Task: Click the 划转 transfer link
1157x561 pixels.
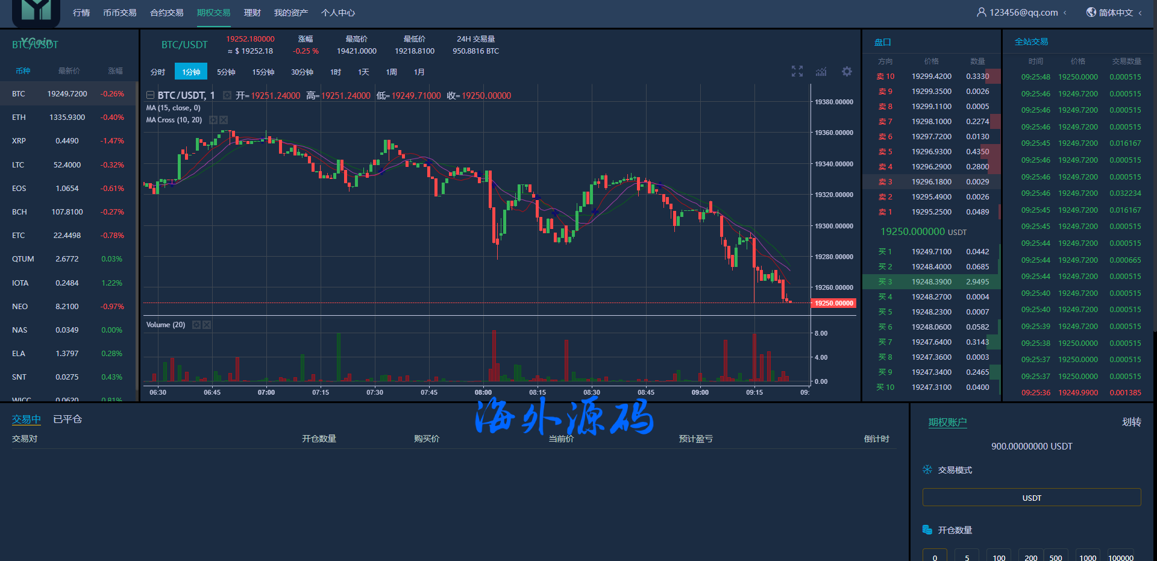Action: [1131, 422]
